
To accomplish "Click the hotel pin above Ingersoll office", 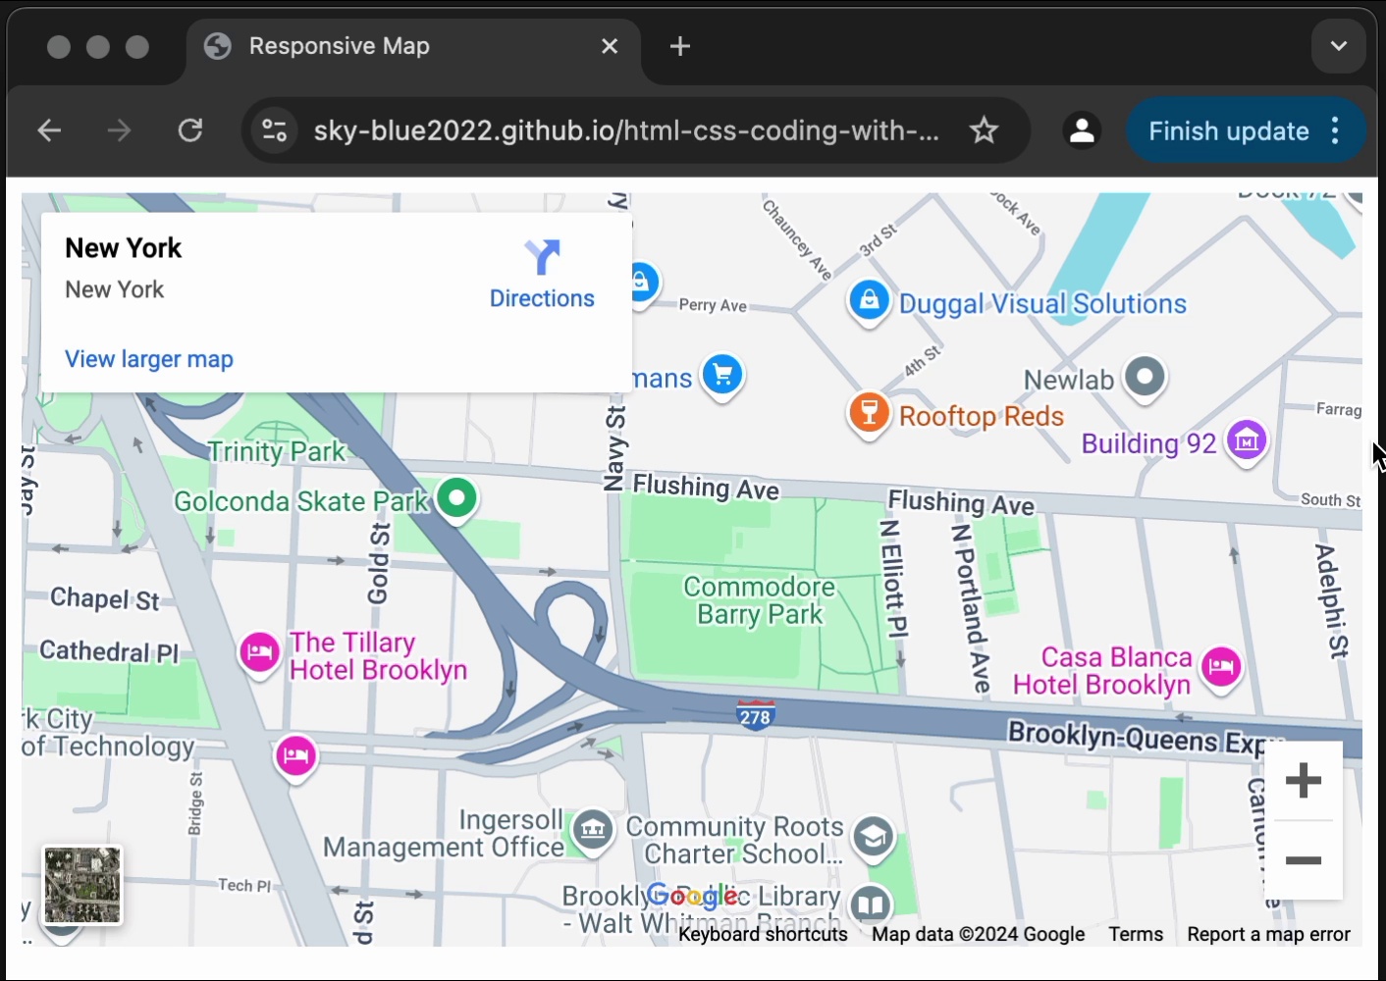I will point(295,757).
